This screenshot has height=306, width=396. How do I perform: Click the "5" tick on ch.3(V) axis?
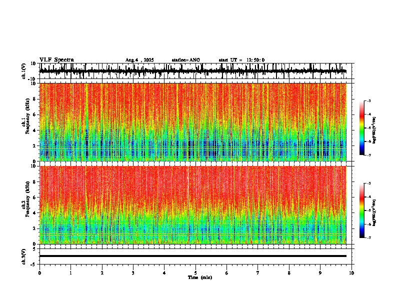[x=35, y=249]
